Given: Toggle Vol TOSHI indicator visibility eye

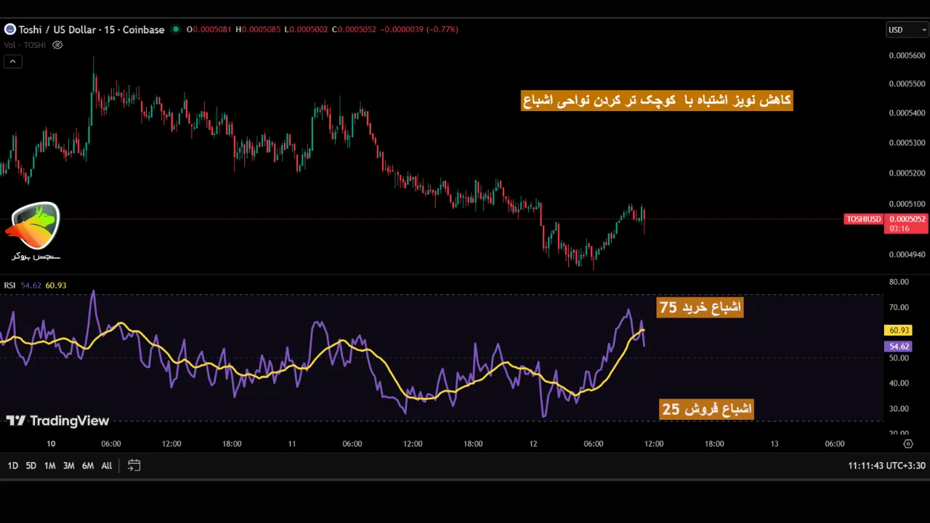Looking at the screenshot, I should pyautogui.click(x=57, y=45).
